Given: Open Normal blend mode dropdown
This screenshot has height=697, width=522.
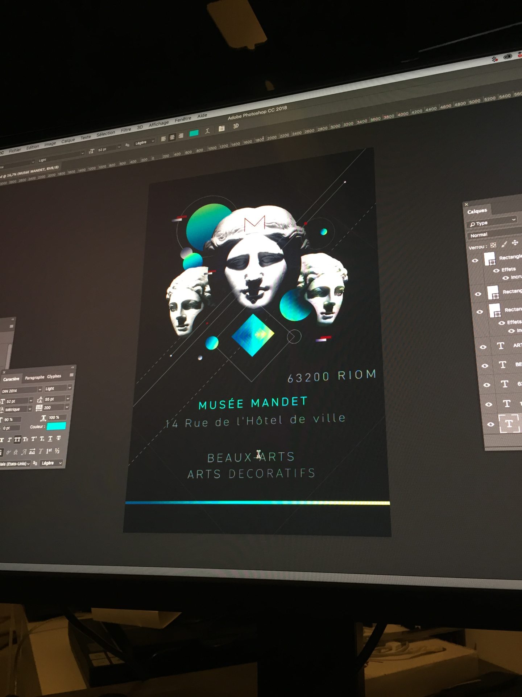Looking at the screenshot, I should pos(495,234).
